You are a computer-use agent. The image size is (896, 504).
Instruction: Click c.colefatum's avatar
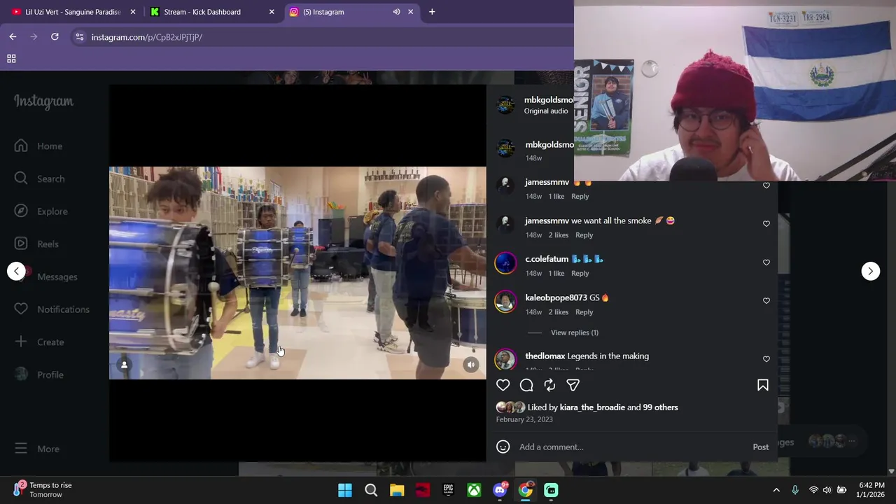pos(505,263)
